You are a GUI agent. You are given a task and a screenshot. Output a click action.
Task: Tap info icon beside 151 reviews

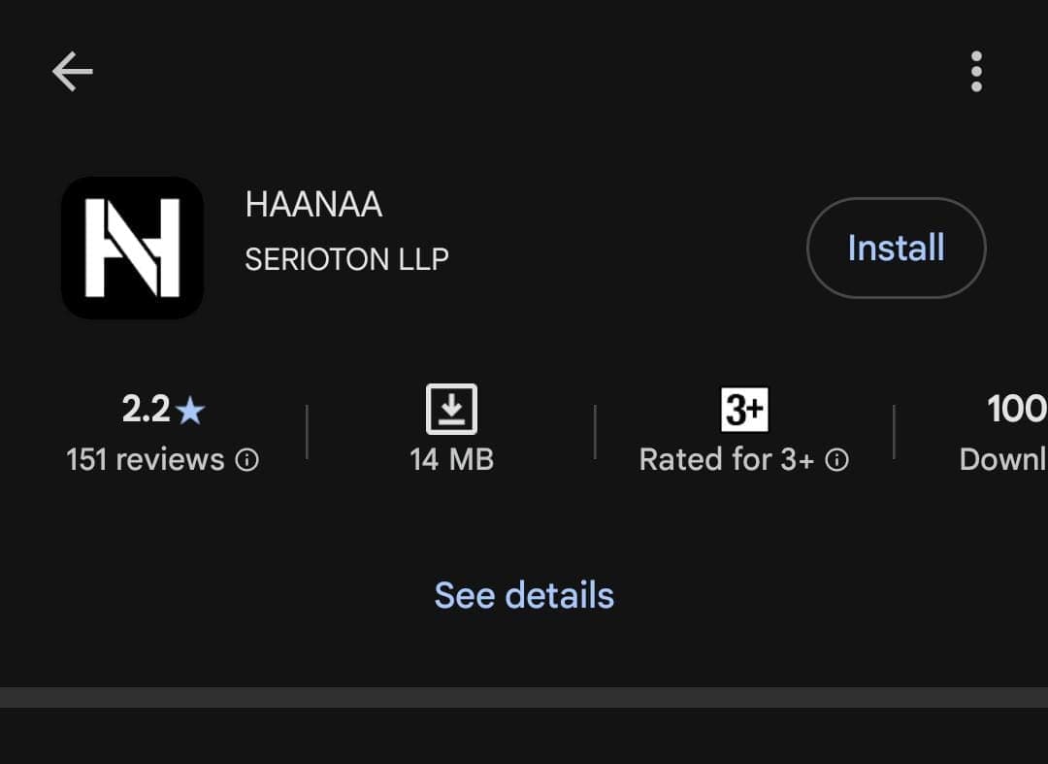[x=248, y=460]
